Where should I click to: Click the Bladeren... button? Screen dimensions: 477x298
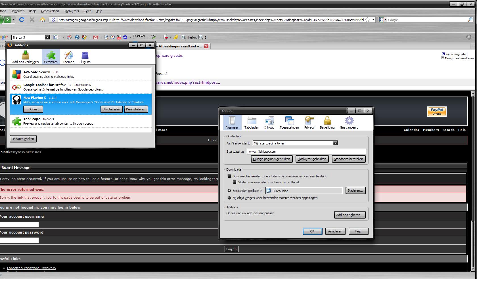coord(355,190)
